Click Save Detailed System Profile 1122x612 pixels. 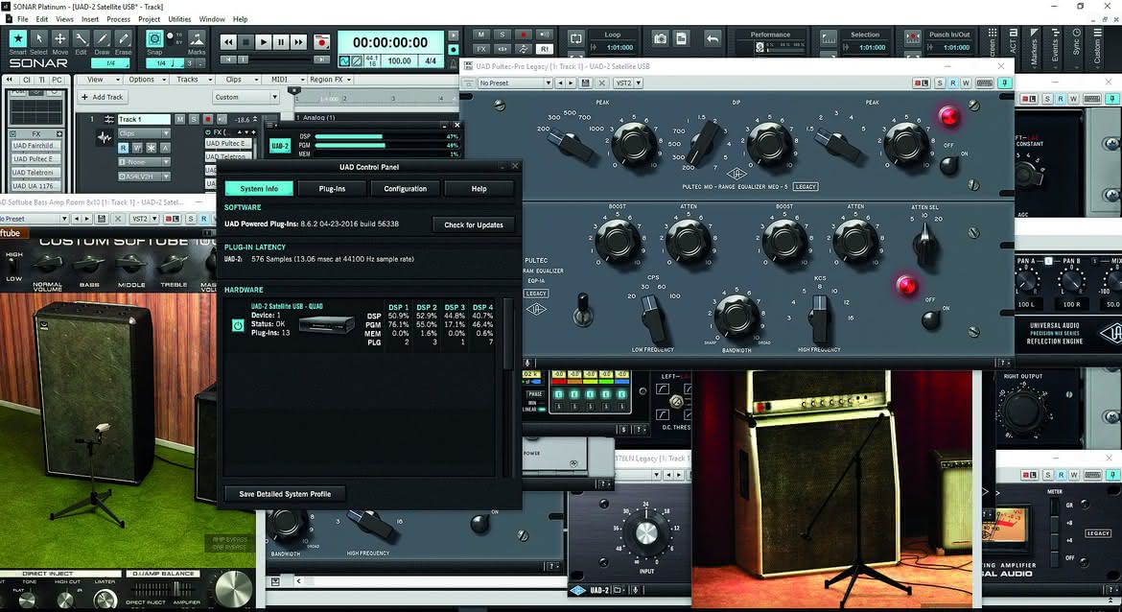click(285, 494)
